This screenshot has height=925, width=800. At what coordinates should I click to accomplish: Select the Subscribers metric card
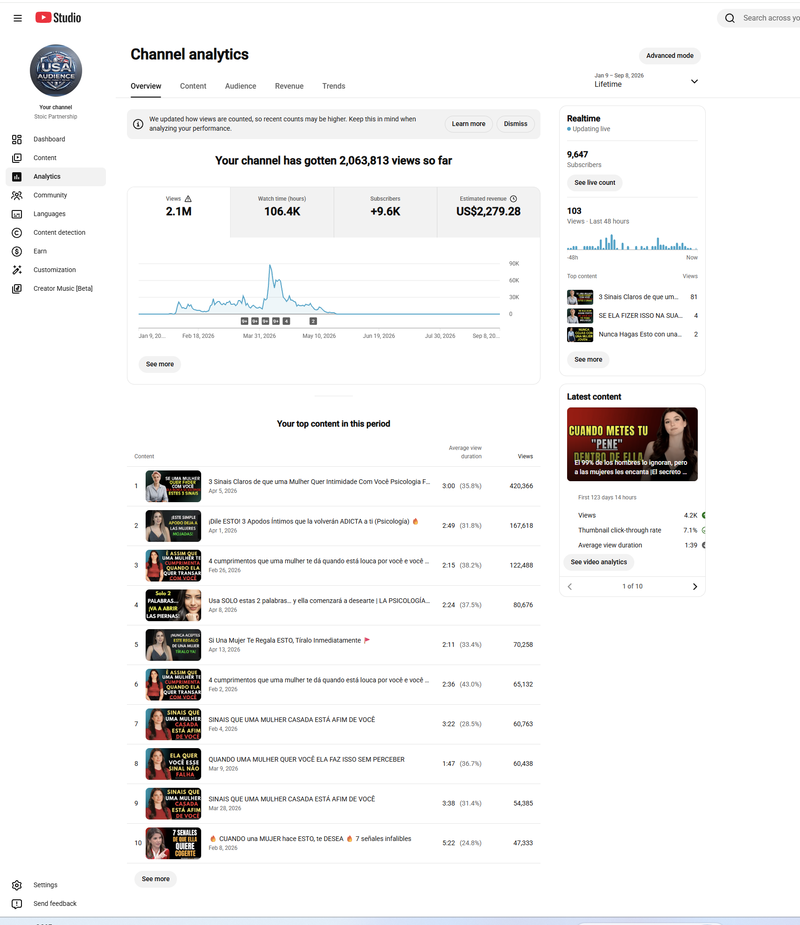[386, 212]
